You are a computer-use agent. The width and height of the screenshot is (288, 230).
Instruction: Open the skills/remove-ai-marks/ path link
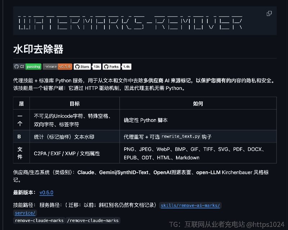pos(190,206)
